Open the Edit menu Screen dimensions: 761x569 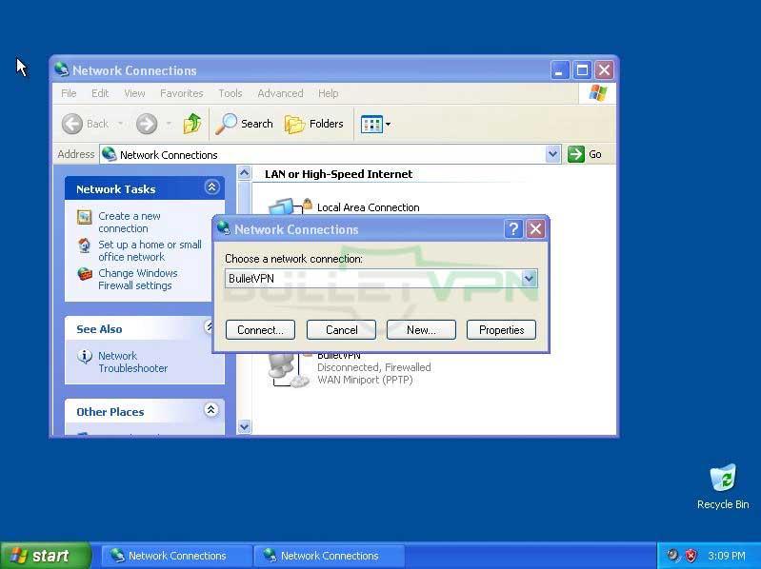tap(100, 93)
